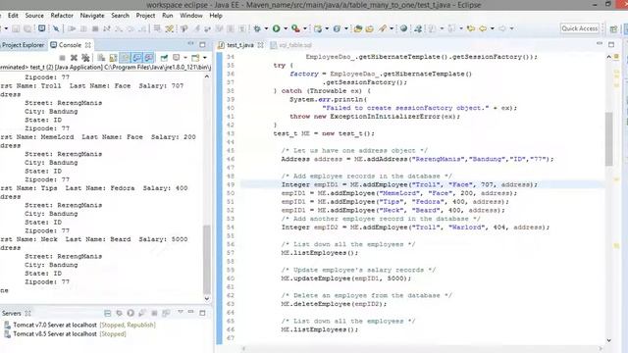Viewport: 628px width, 353px height.
Task: Click the Search flashlight icon in the toolbar
Action: [x=383, y=28]
